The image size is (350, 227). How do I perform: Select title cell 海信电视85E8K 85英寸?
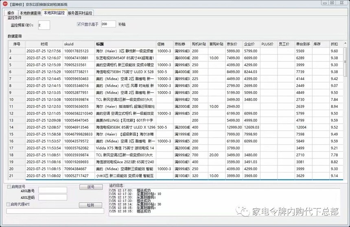pyautogui.click(x=125, y=127)
